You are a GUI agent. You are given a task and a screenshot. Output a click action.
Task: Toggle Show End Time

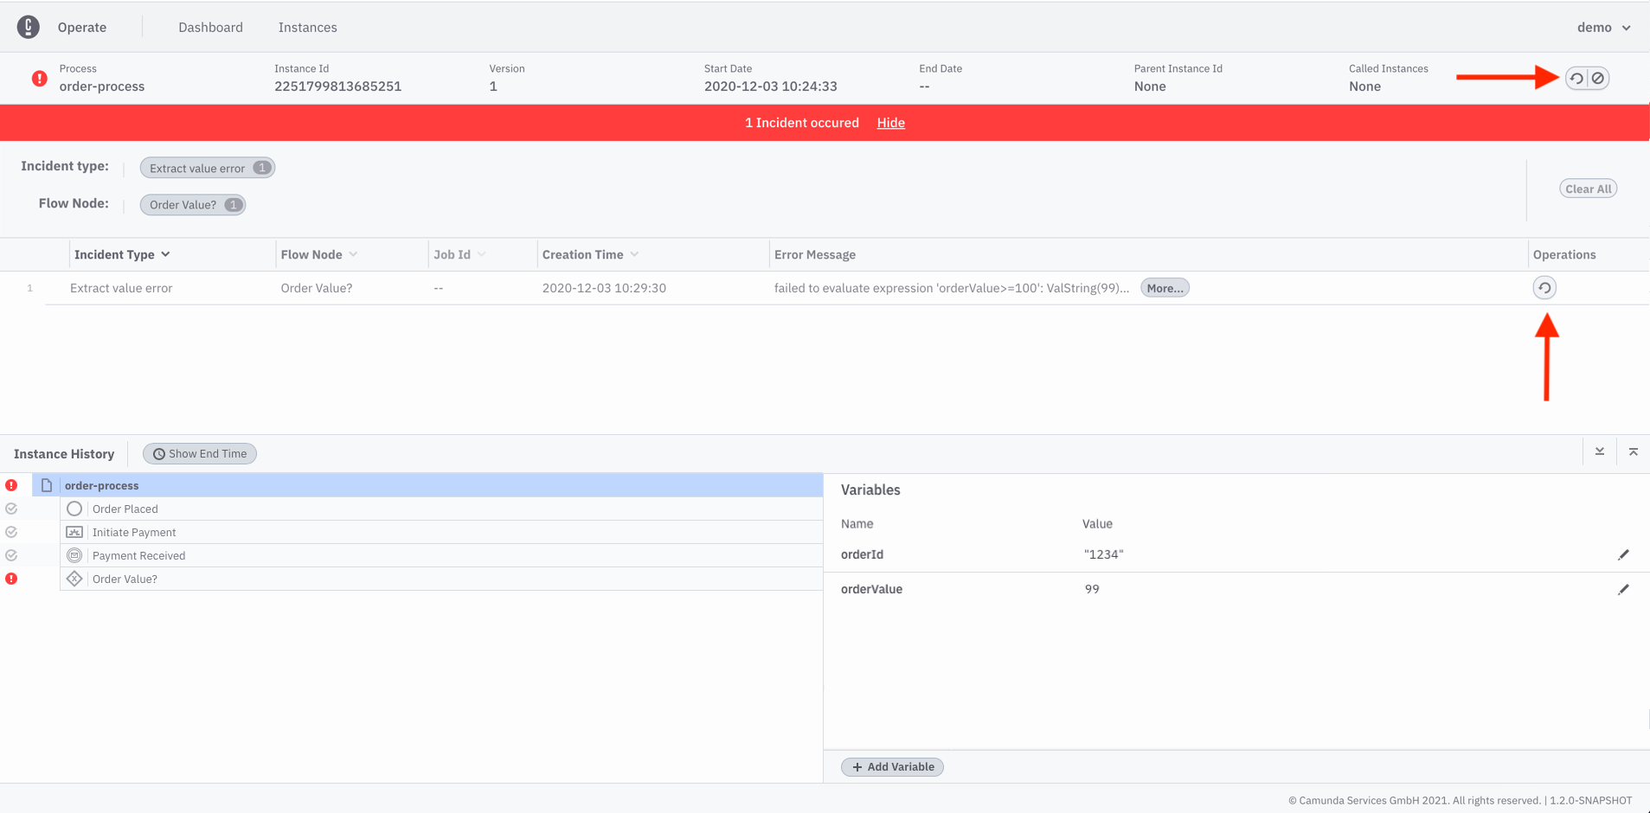coord(200,454)
